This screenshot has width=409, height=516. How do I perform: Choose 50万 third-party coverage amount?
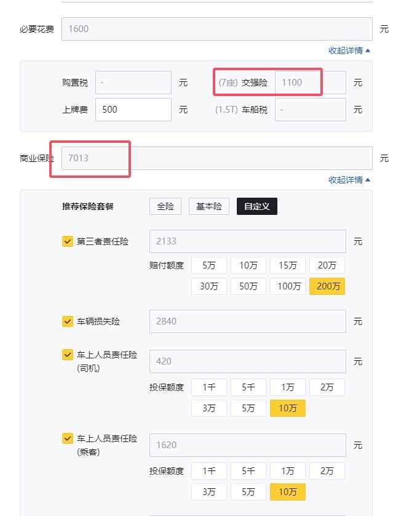pyautogui.click(x=248, y=286)
